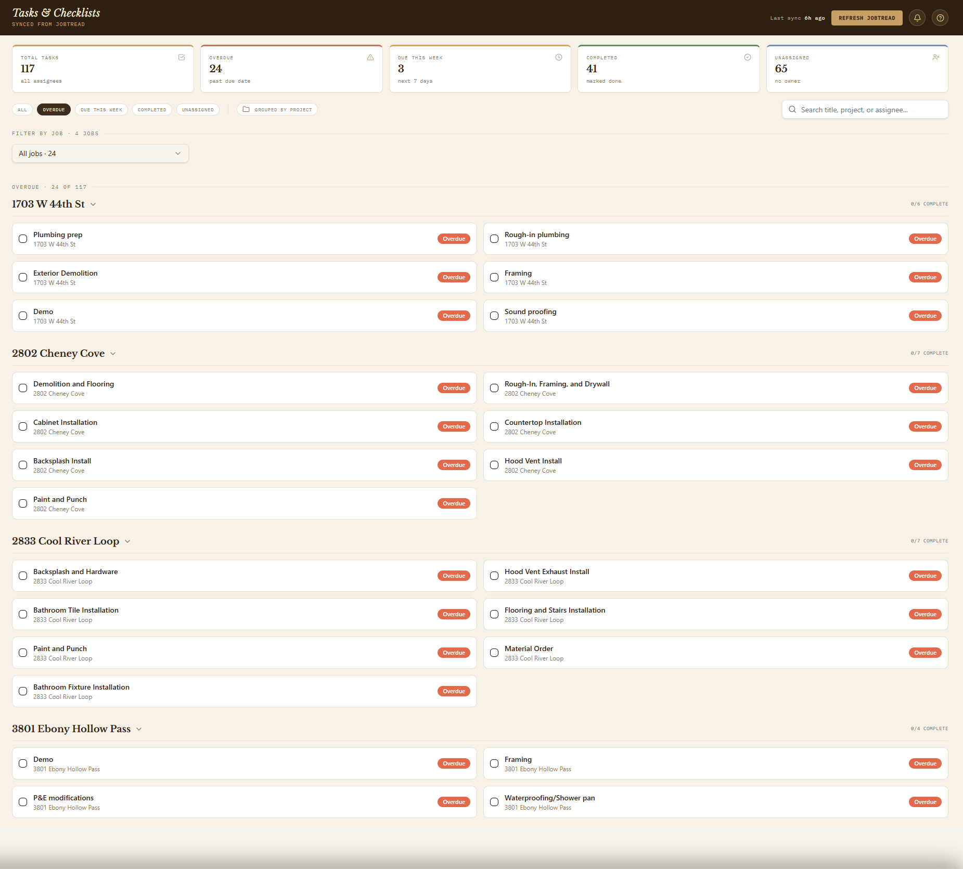
Task: Switch to the Unassigned filter
Action: 198,110
